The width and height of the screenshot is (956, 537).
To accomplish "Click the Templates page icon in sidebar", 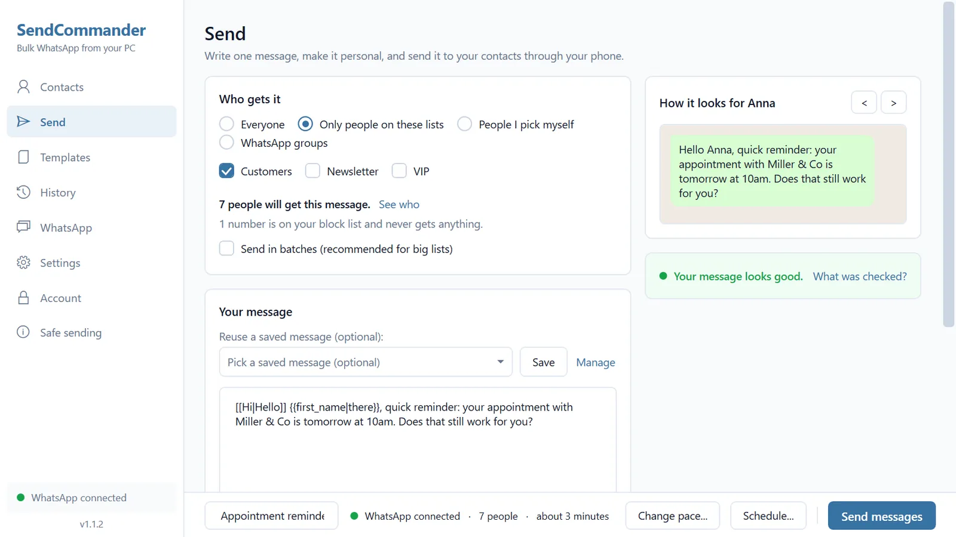I will click(x=23, y=158).
